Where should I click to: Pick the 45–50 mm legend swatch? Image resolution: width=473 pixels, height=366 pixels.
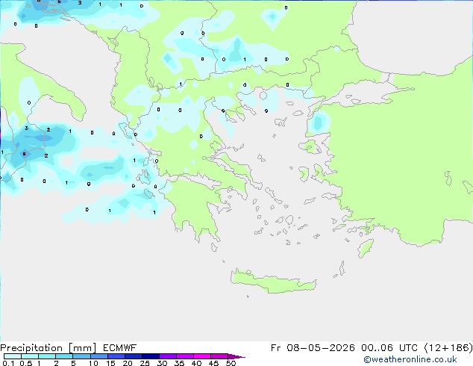(219, 356)
